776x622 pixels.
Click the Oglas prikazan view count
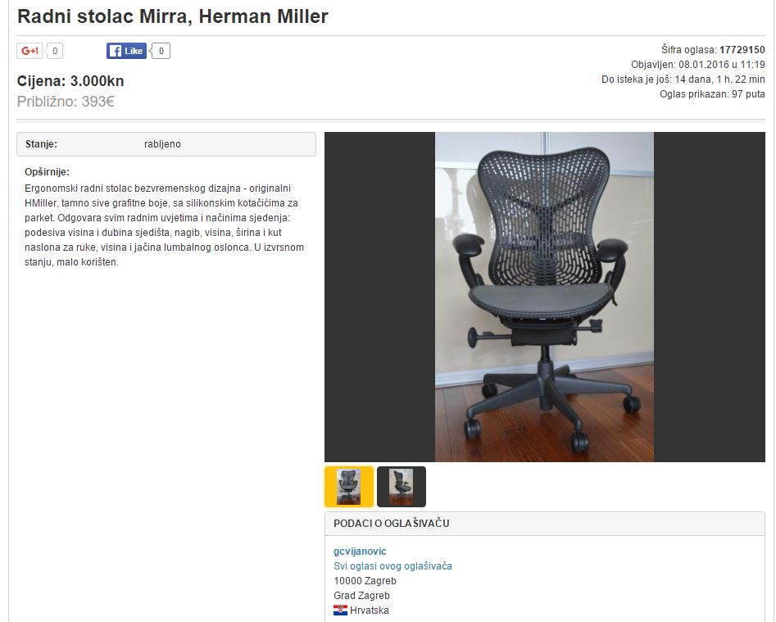coord(712,94)
